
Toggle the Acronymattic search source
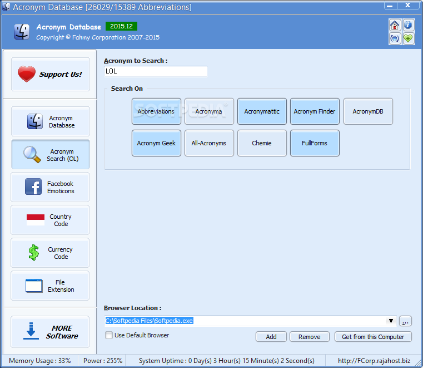click(x=262, y=111)
